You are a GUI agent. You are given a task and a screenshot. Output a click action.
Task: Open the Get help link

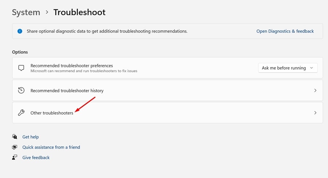(x=31, y=137)
